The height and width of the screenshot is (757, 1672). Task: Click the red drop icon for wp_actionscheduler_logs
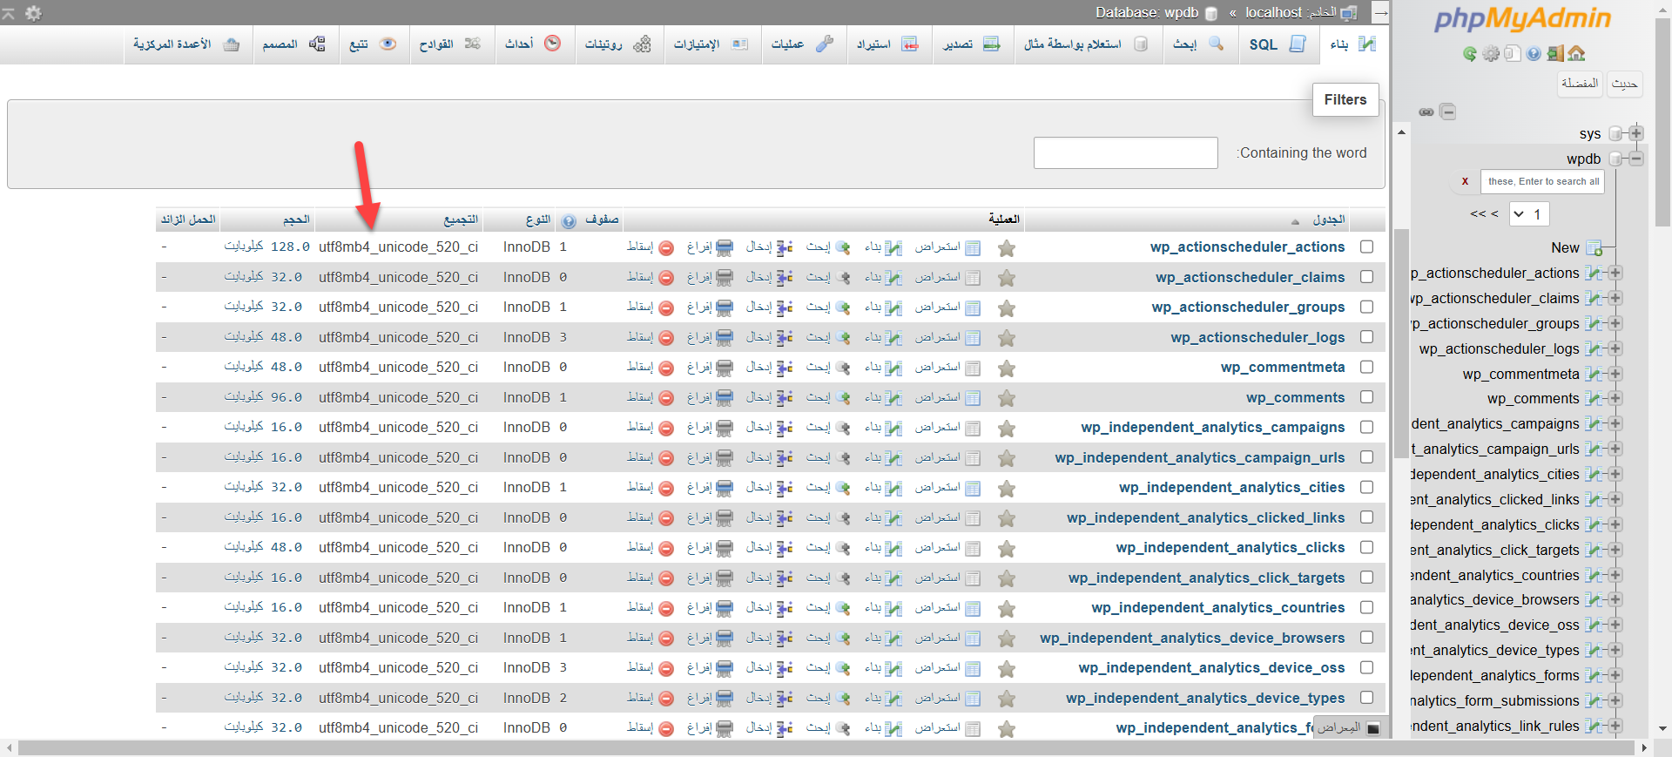[x=666, y=338]
